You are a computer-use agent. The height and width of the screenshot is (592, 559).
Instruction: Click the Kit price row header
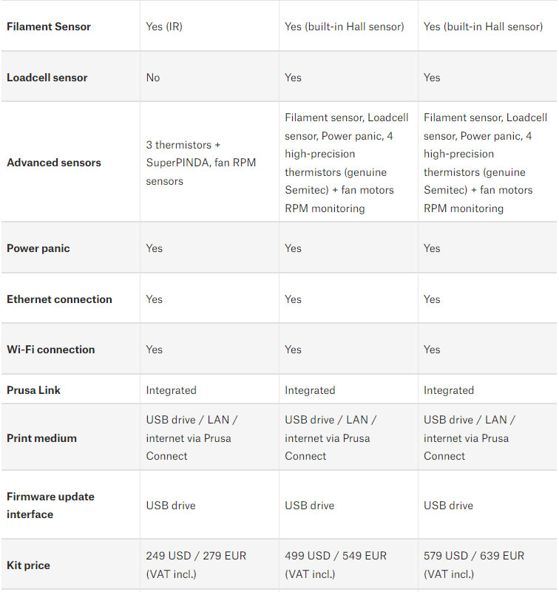click(28, 565)
